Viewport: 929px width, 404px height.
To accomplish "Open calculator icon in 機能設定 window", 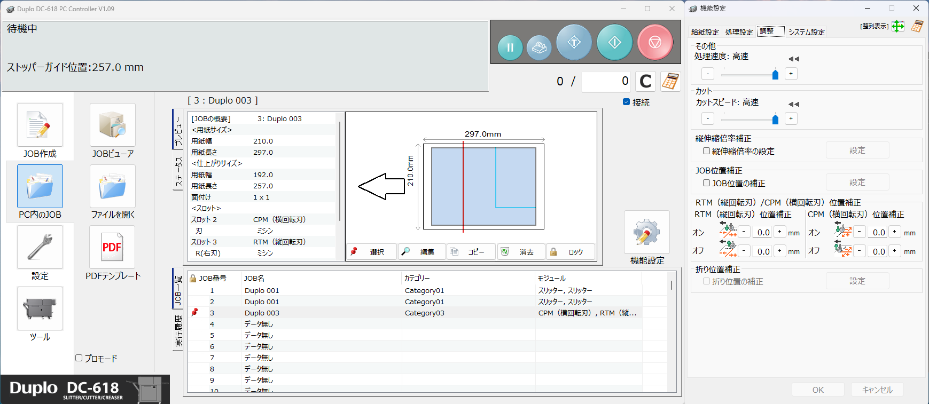I will [x=917, y=26].
